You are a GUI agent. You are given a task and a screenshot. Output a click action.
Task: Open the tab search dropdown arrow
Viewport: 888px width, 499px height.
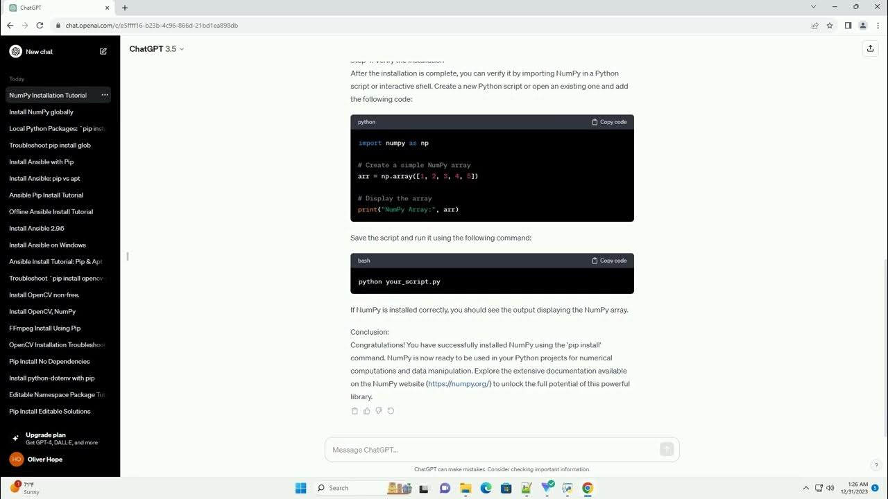click(813, 7)
